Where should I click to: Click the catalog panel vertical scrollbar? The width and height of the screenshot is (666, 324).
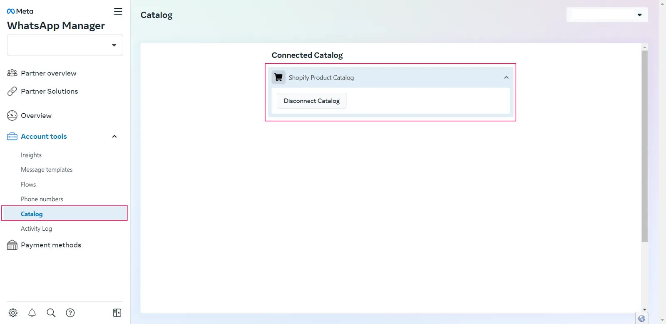pos(644,146)
